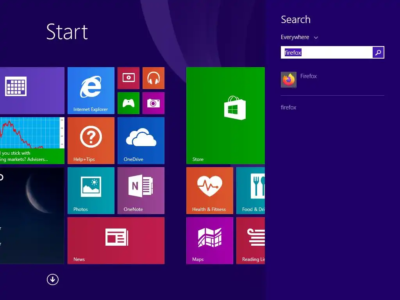Open the OneNote tile
This screenshot has height=300, width=400.
141,191
